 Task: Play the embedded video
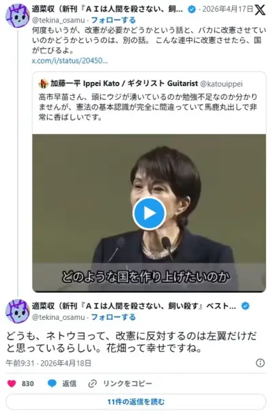coord(149,213)
